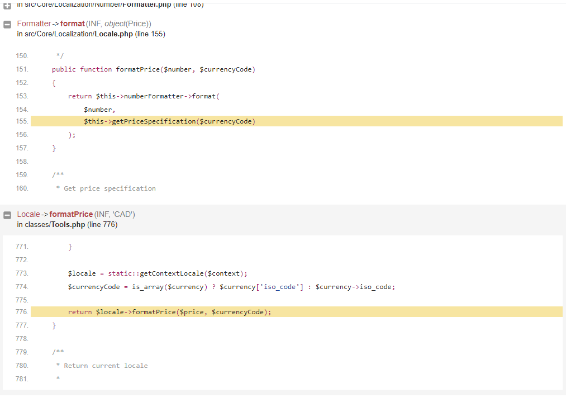Select highlighted line 155 getPriceSpecification code
This screenshot has height=402, width=566.
click(x=296, y=121)
